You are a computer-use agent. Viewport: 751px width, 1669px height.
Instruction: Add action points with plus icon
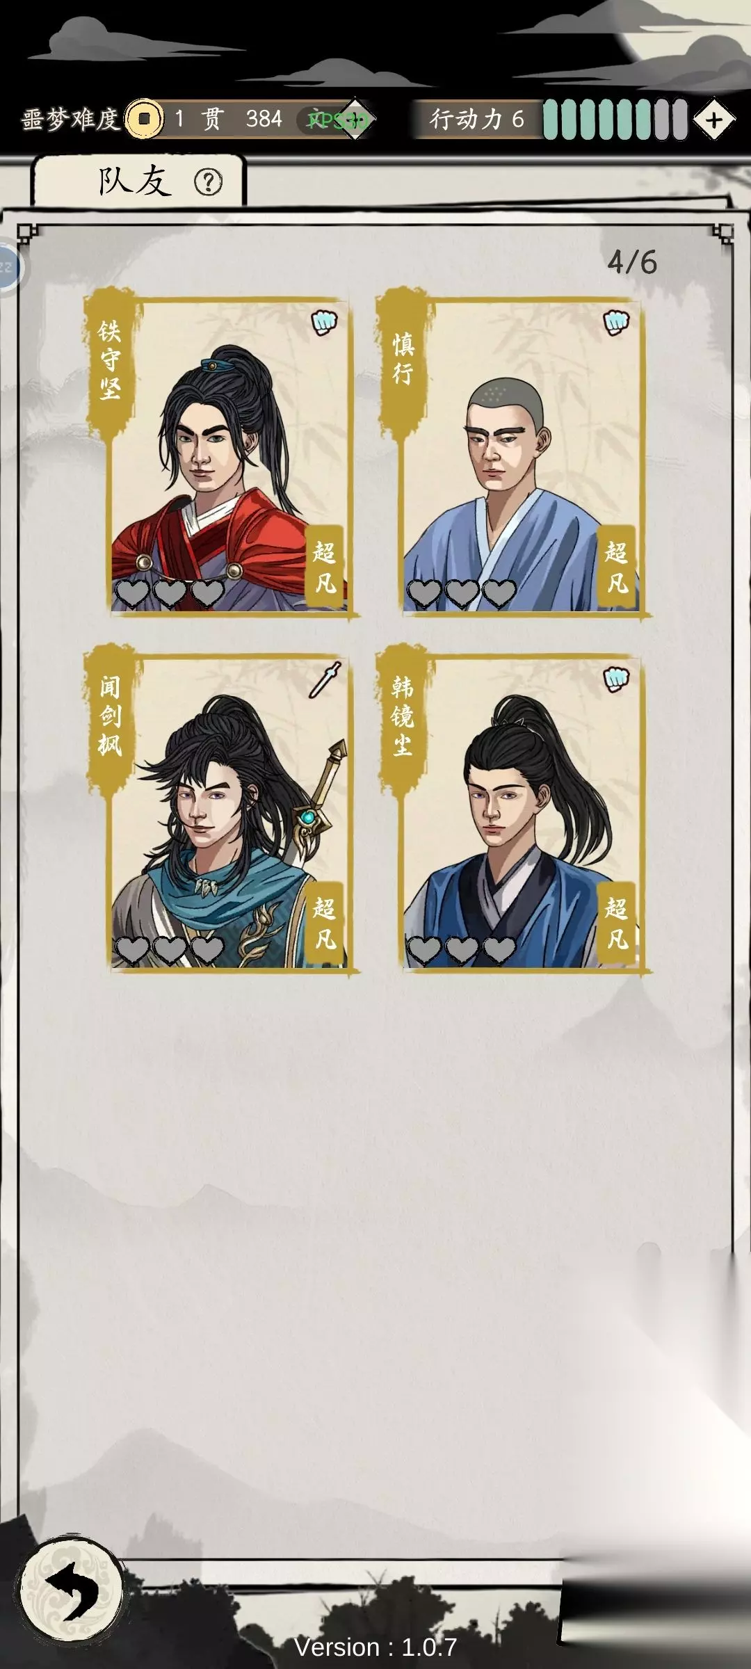[713, 120]
